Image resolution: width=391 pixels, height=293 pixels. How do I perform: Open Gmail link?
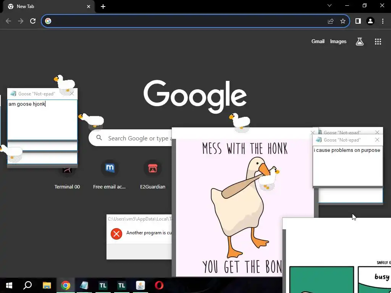pos(318,41)
